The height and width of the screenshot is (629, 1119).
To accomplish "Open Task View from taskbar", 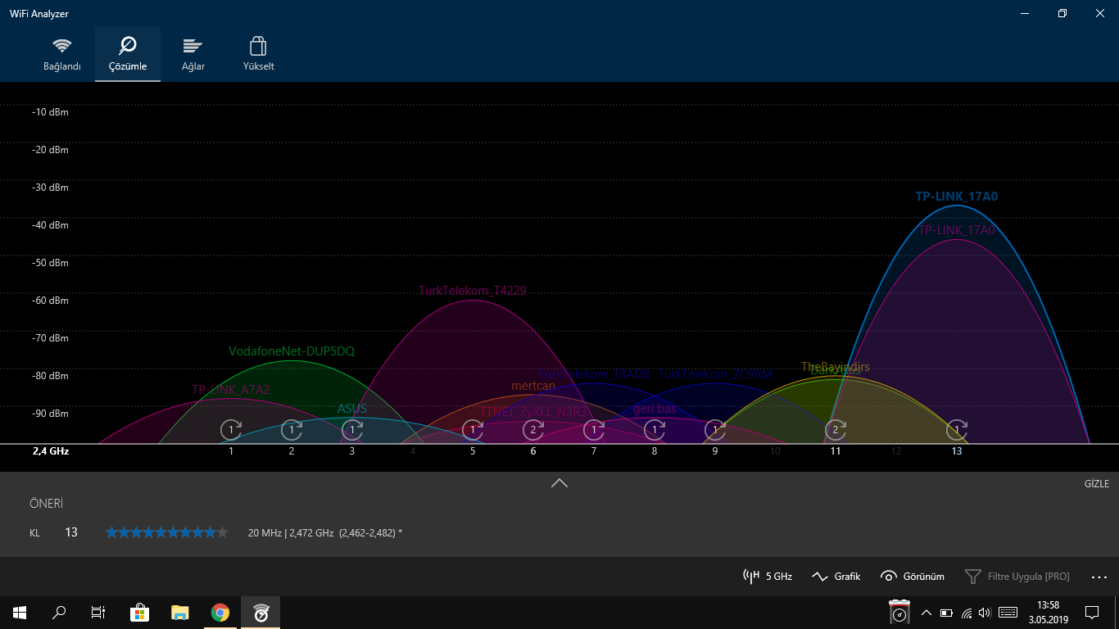I will click(98, 613).
